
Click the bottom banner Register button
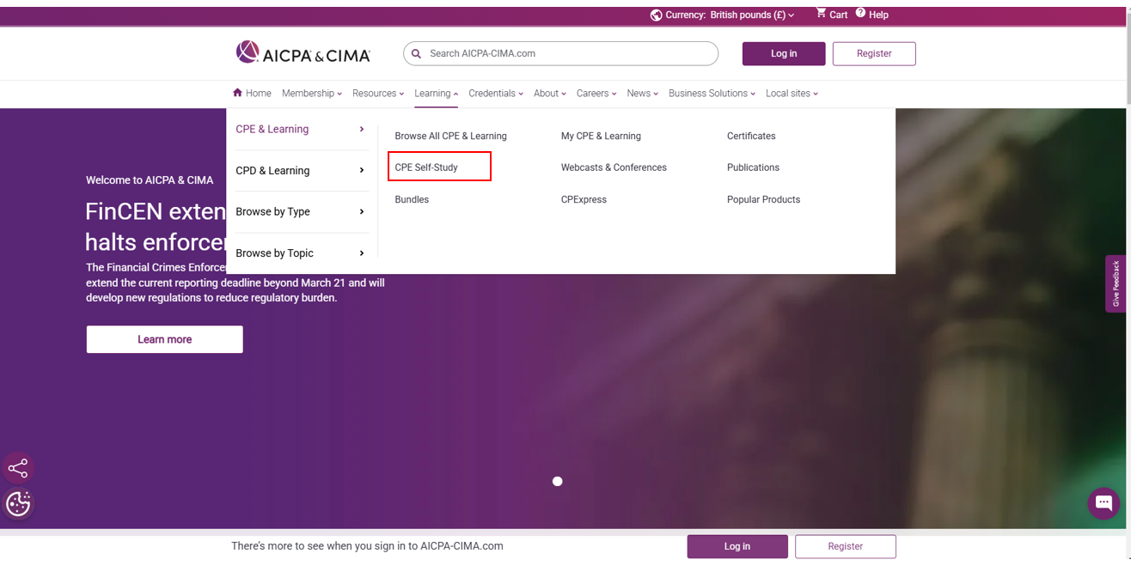point(846,546)
